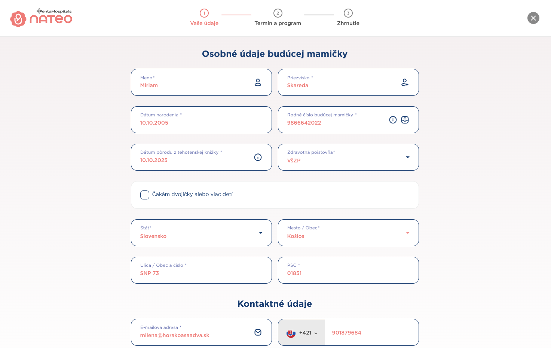Click the Dátum narodenia input field

[x=201, y=120]
